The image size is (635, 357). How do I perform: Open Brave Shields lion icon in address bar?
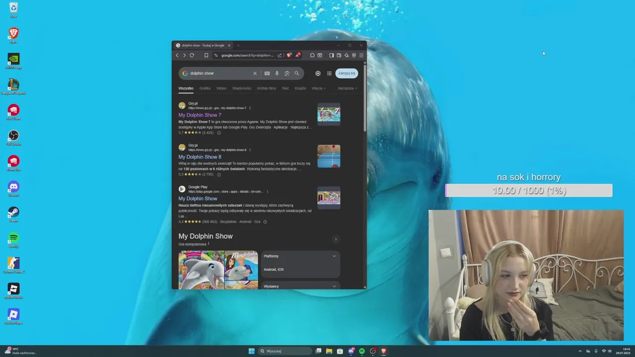(x=289, y=55)
